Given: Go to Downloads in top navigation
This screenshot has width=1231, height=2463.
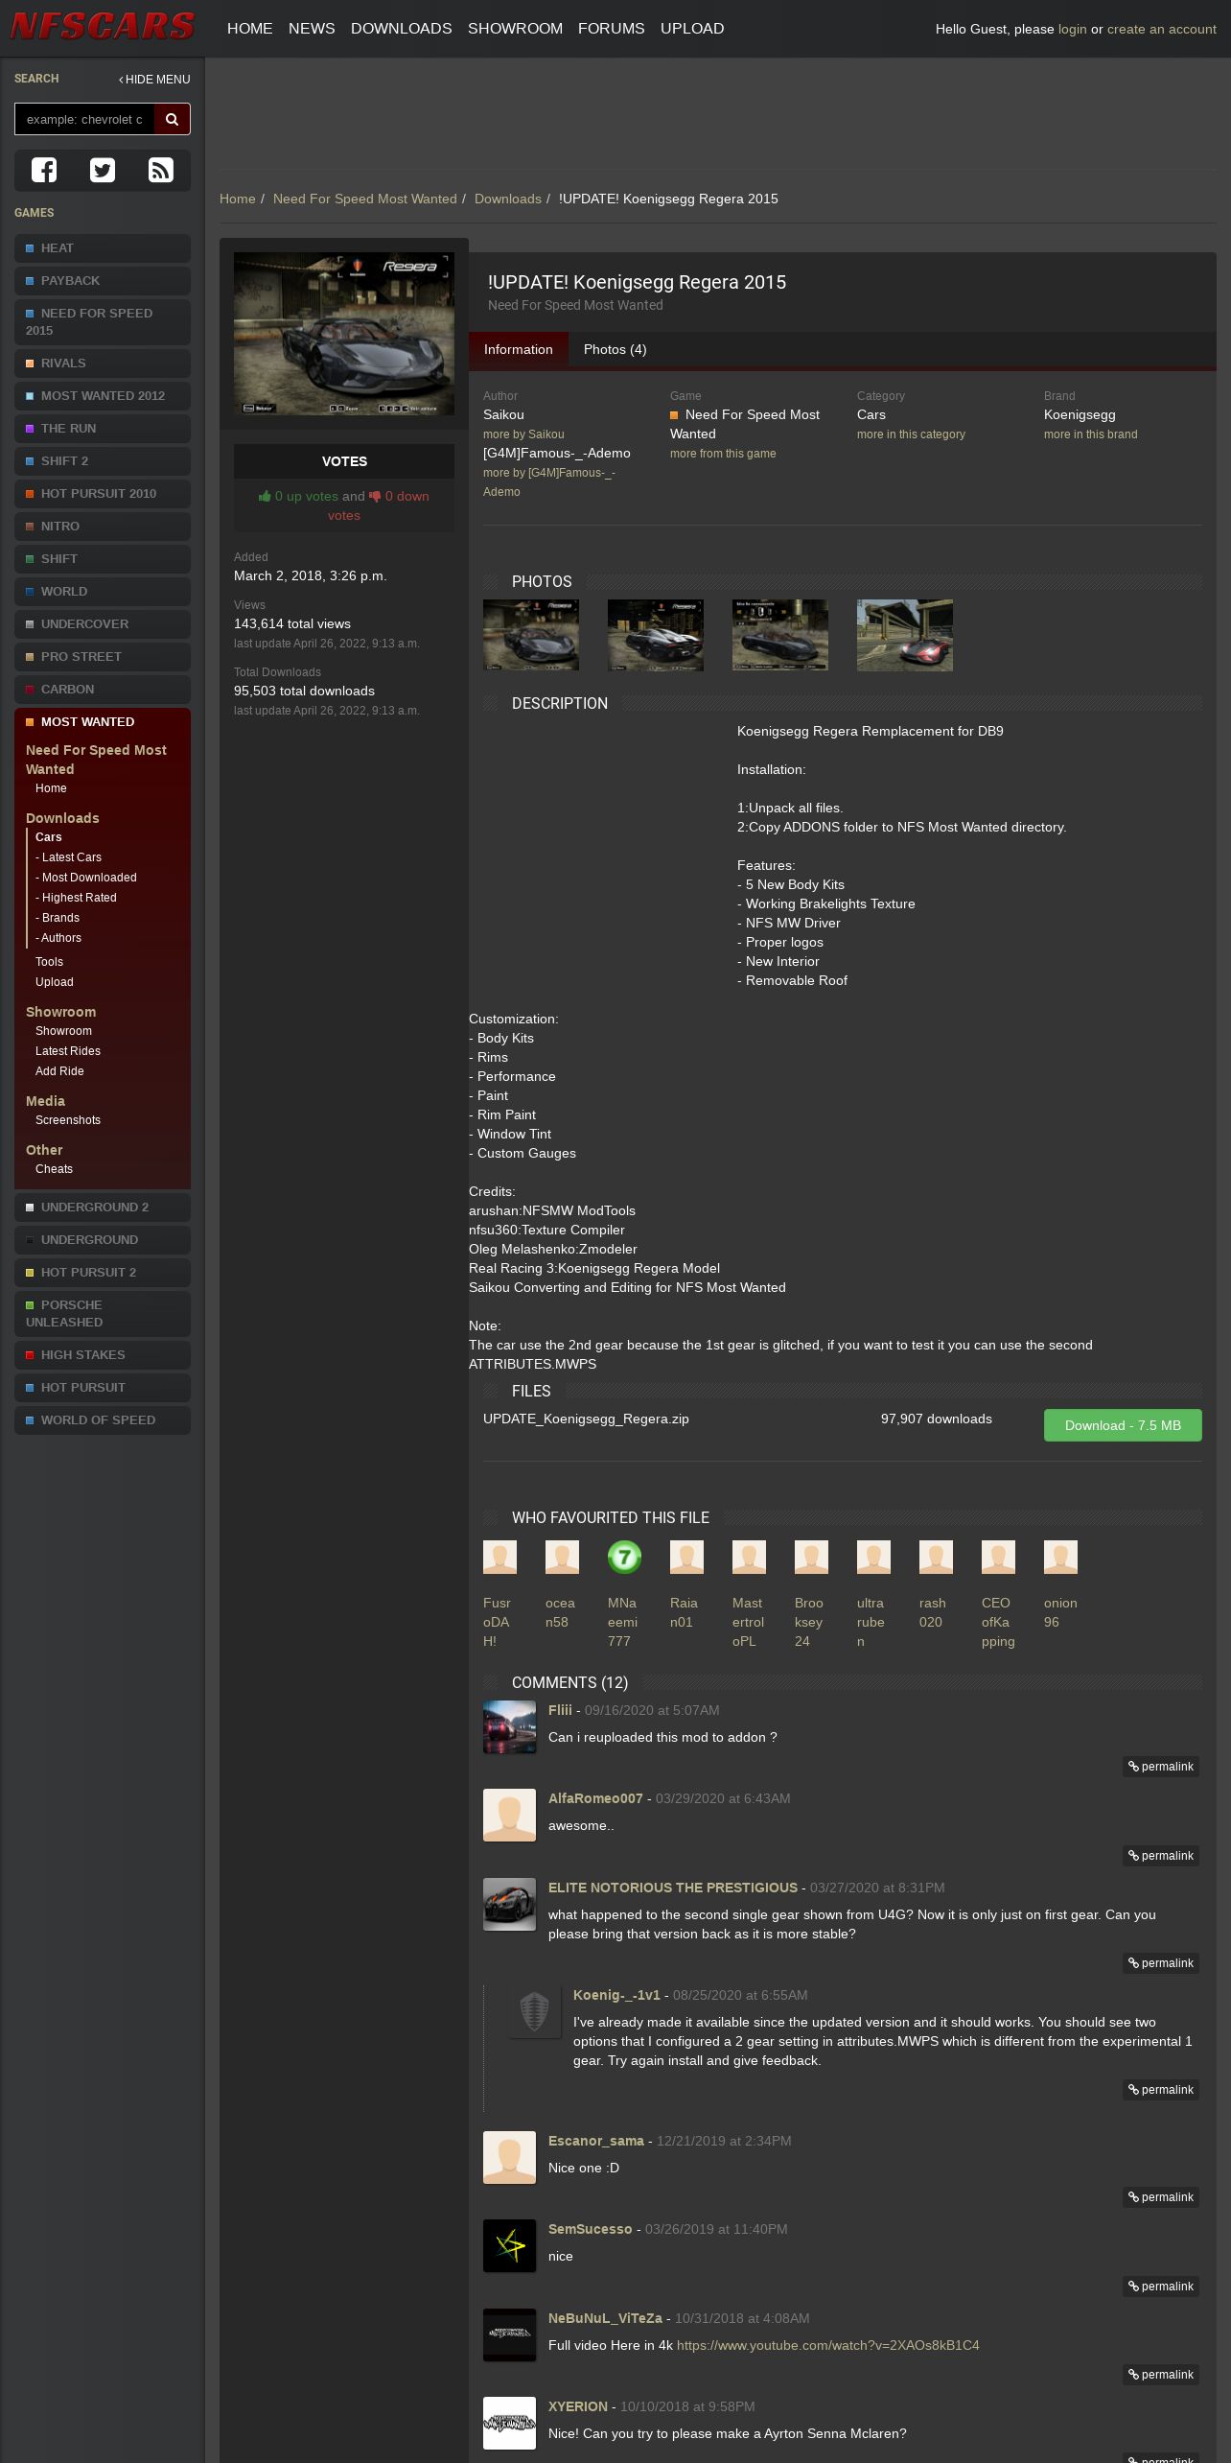Looking at the screenshot, I should (401, 29).
